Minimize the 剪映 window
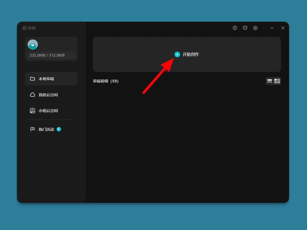 coord(272,28)
